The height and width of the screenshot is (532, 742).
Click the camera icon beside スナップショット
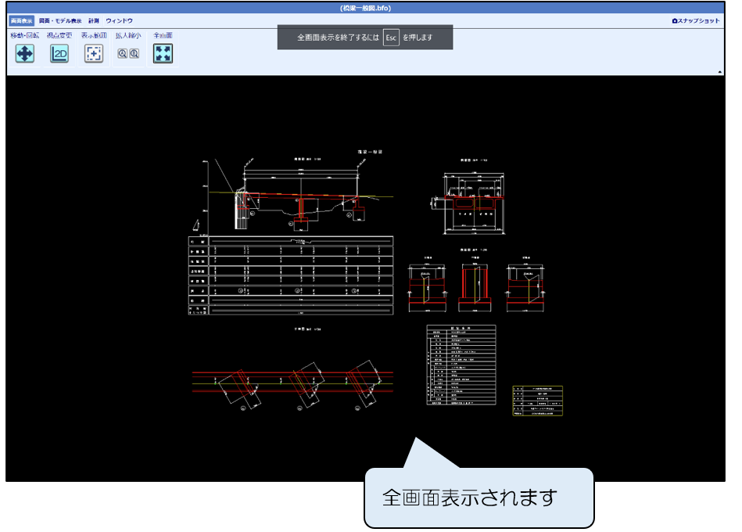coord(675,21)
